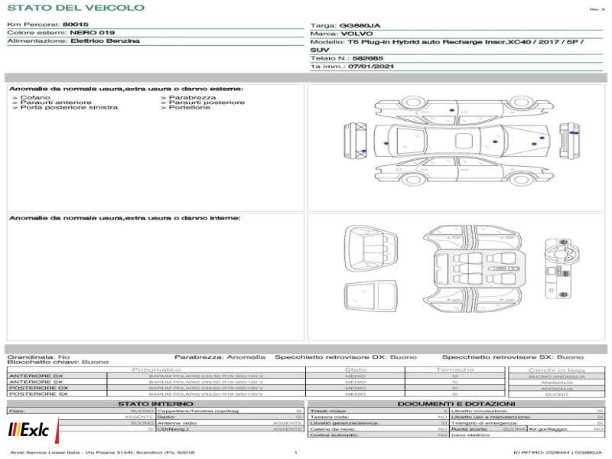This screenshot has height=459, width=612.
Task: Click the 'Cappelliera/Tendina copribag.' row
Action: pyautogui.click(x=230, y=411)
